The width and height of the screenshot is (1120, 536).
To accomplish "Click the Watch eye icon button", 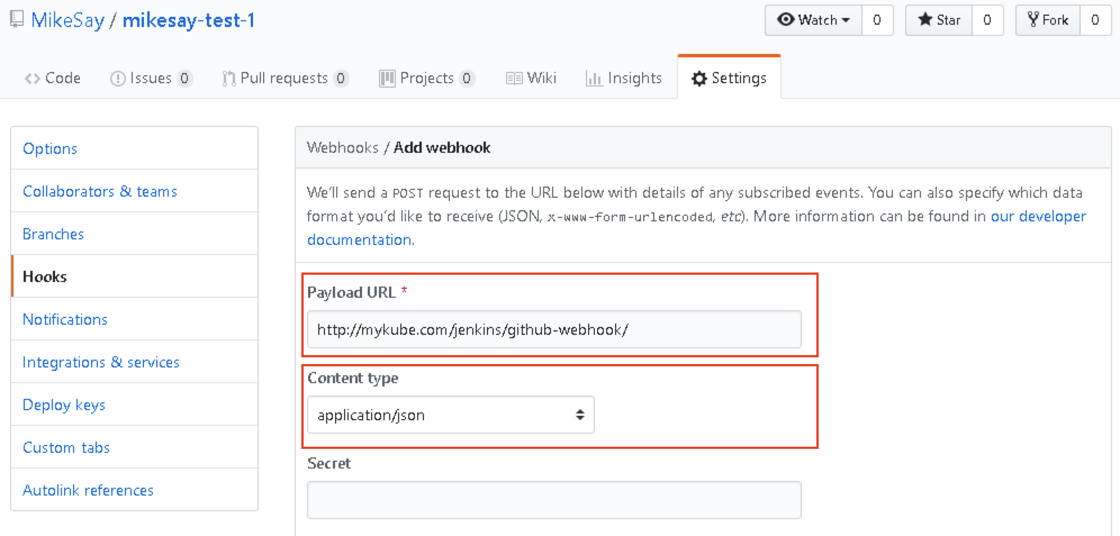I will [785, 20].
